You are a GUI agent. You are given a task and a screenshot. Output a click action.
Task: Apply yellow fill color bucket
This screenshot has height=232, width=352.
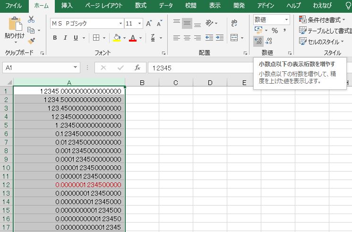click(x=117, y=38)
